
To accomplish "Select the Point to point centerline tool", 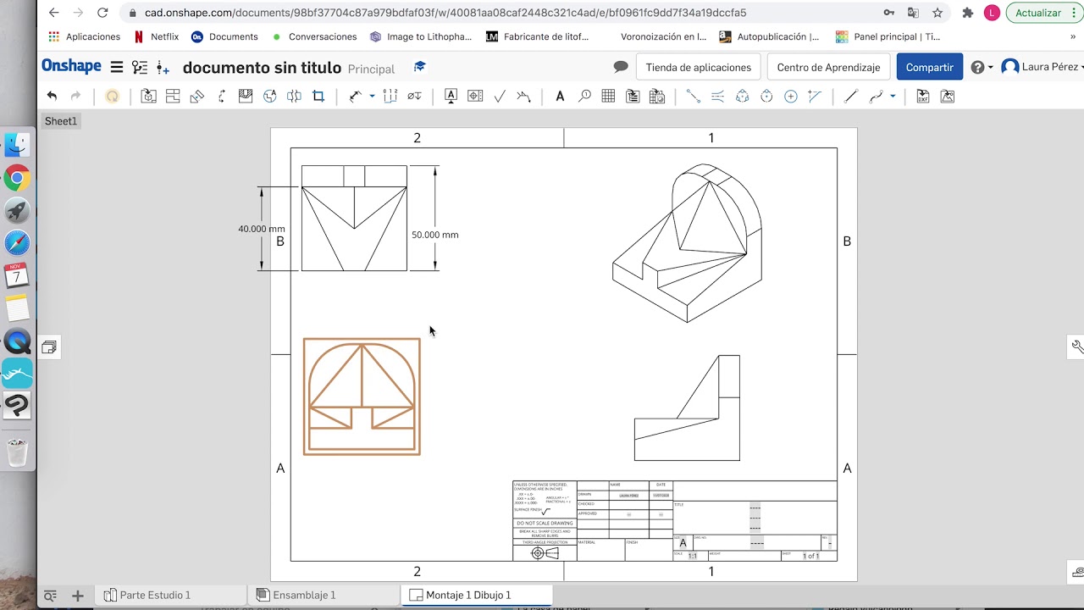I will click(694, 97).
